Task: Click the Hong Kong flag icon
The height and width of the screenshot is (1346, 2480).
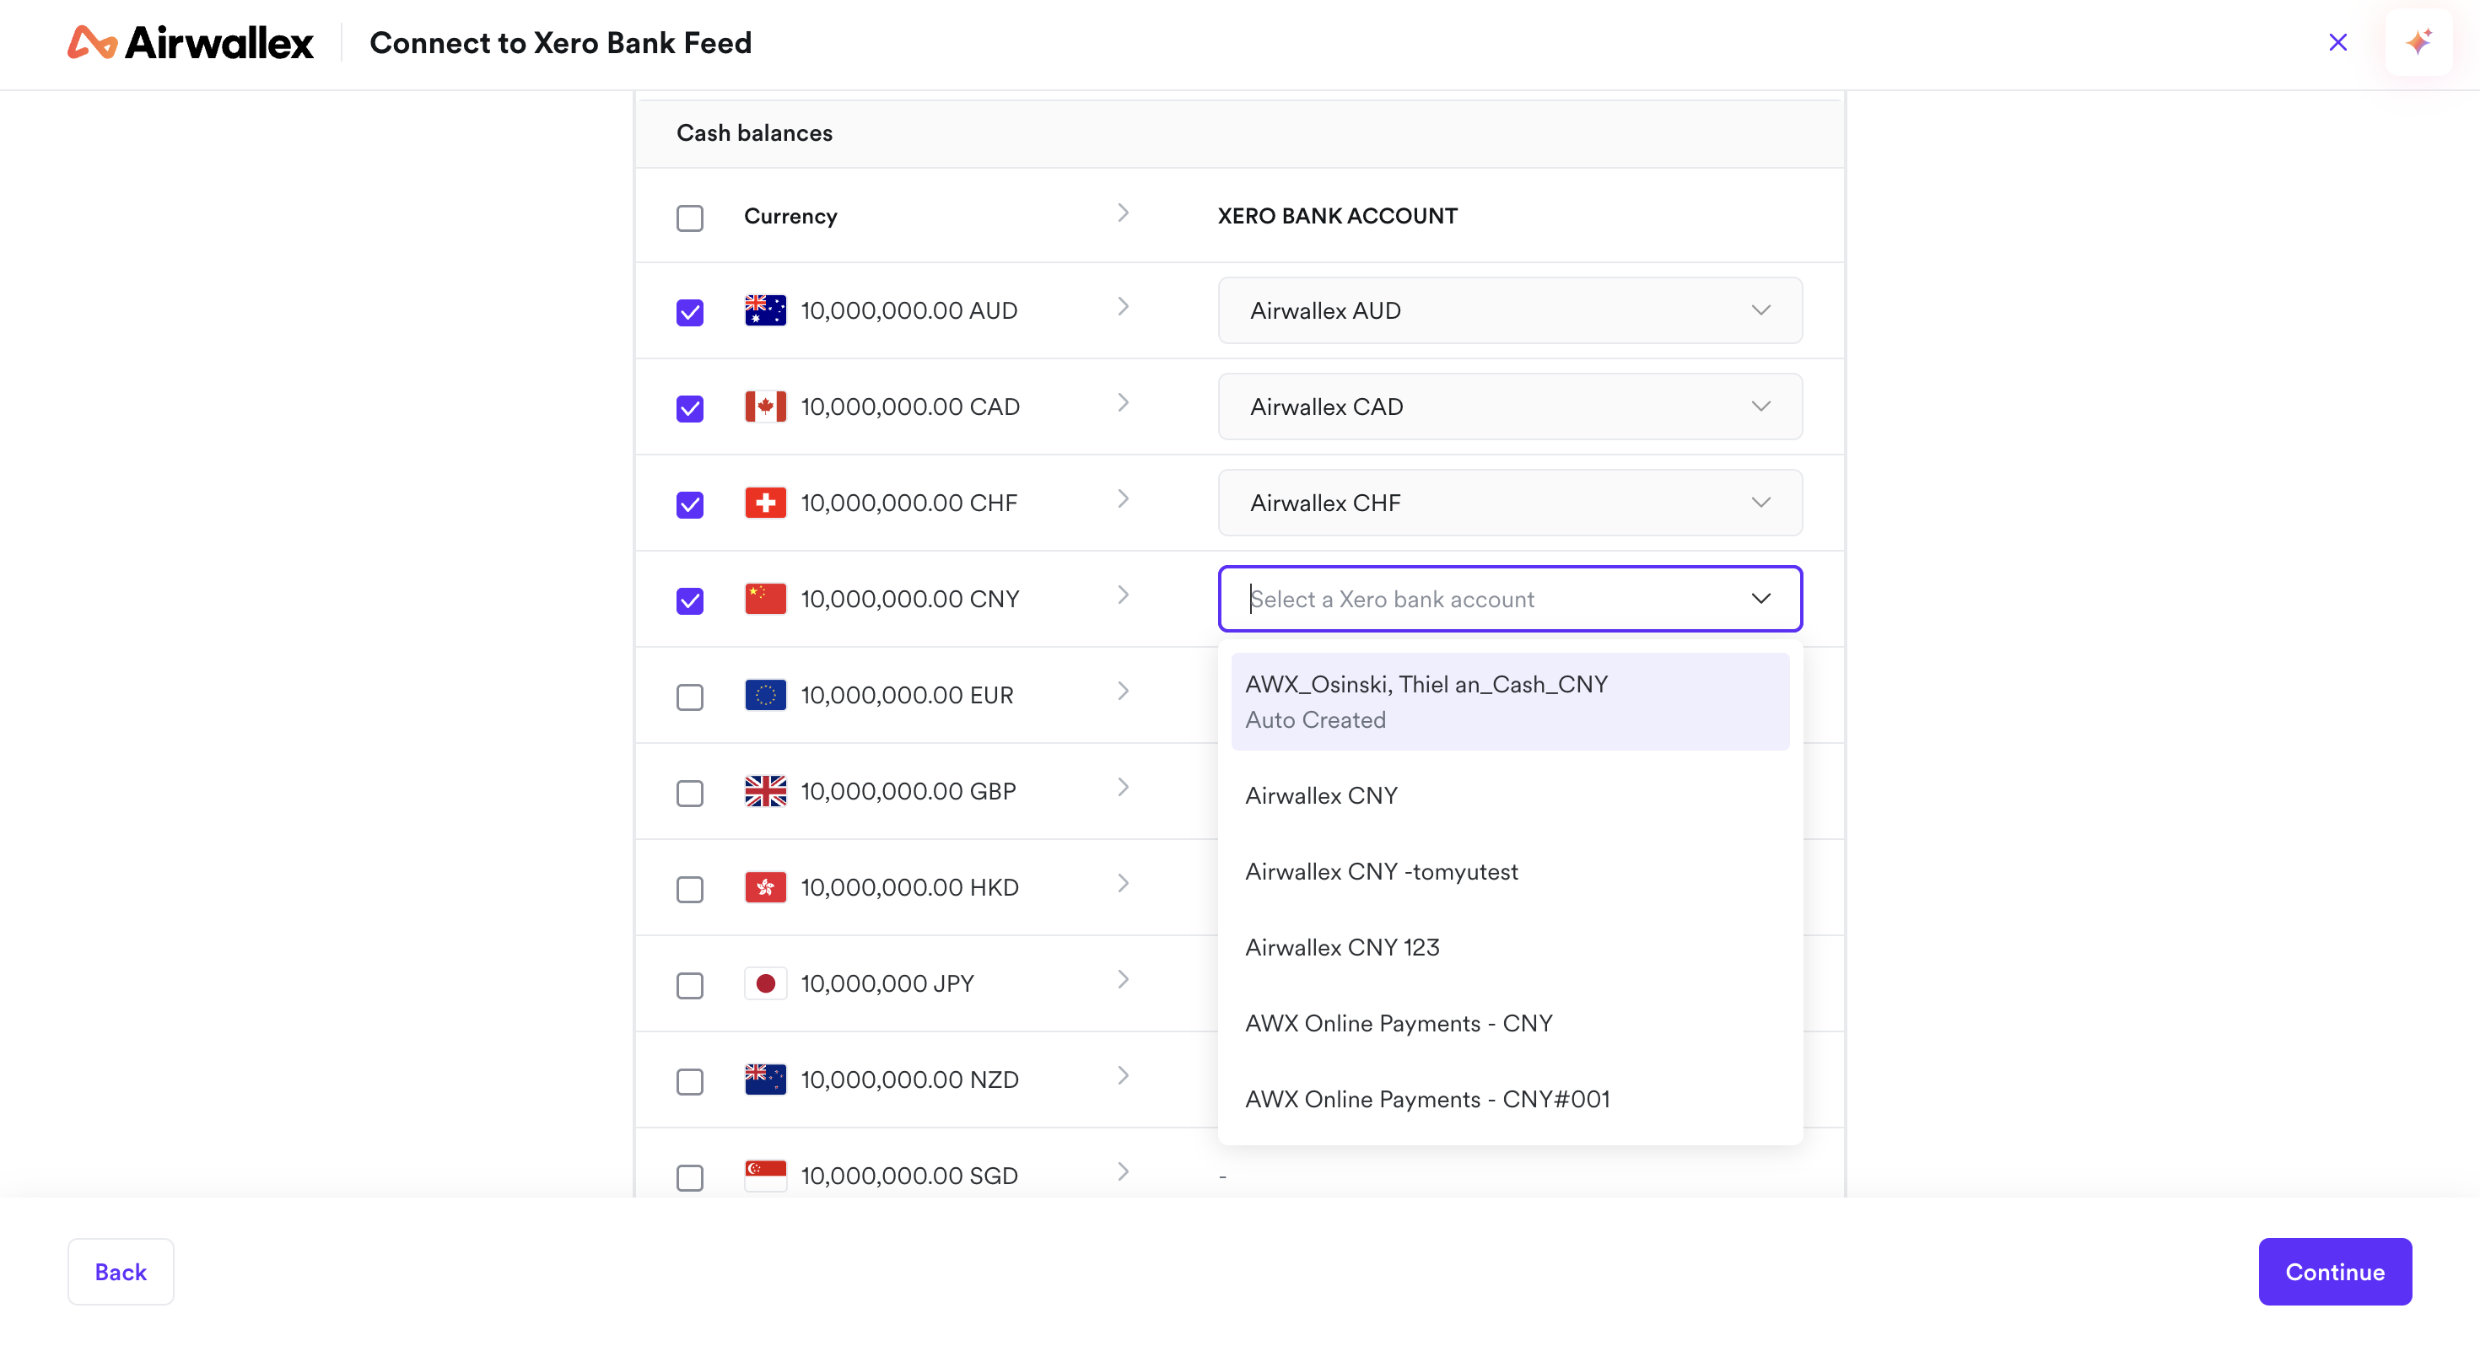Action: pyautogui.click(x=765, y=888)
